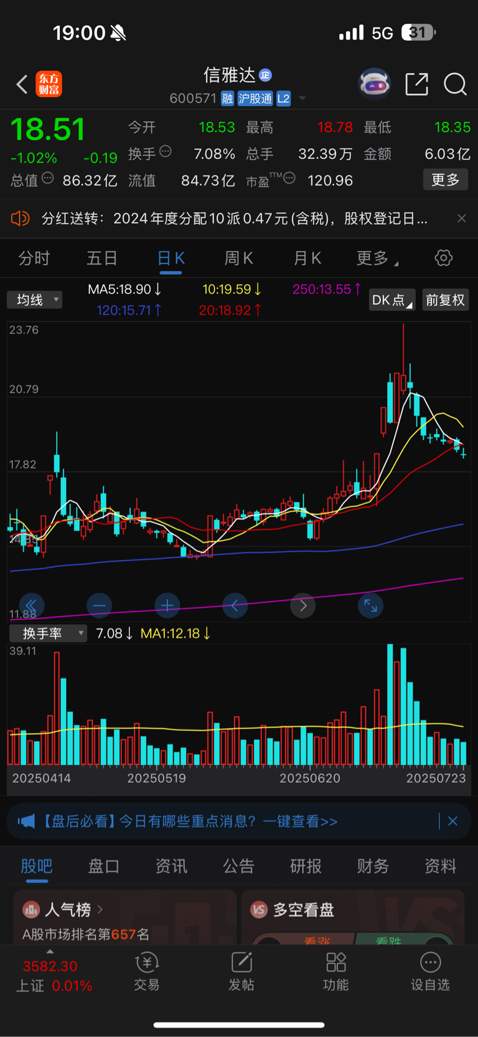Image resolution: width=478 pixels, height=1037 pixels.
Task: Switch to the 周K tab
Action: (x=238, y=258)
